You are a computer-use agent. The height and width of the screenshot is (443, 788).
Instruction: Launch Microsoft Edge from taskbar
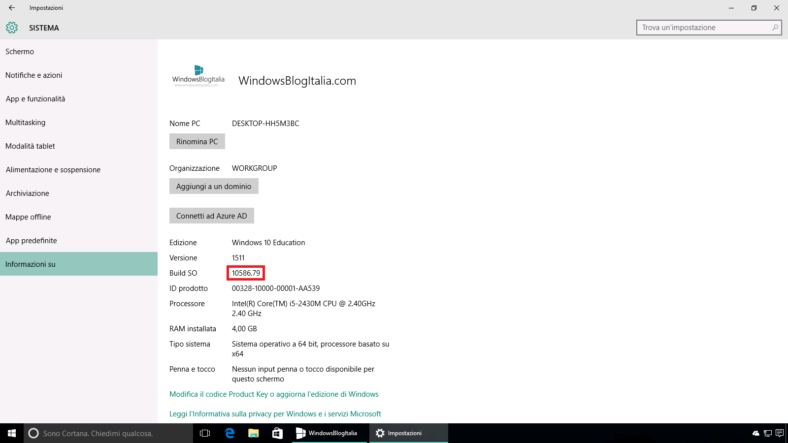tap(230, 433)
